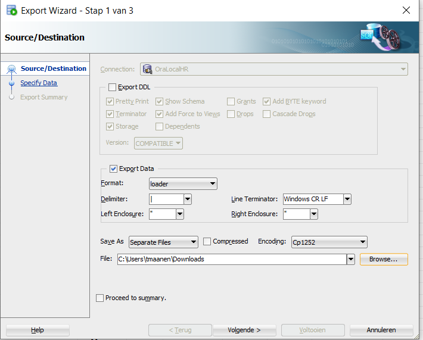Screen dimensions: 423x340
Task: Click the Connection label
Action: 117,69
